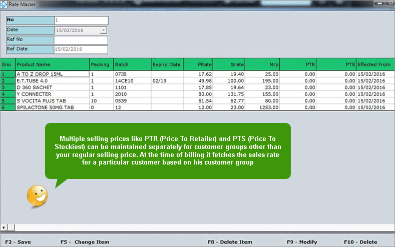The width and height of the screenshot is (395, 247).
Task: Click batch cell 0539
Action: (132, 100)
